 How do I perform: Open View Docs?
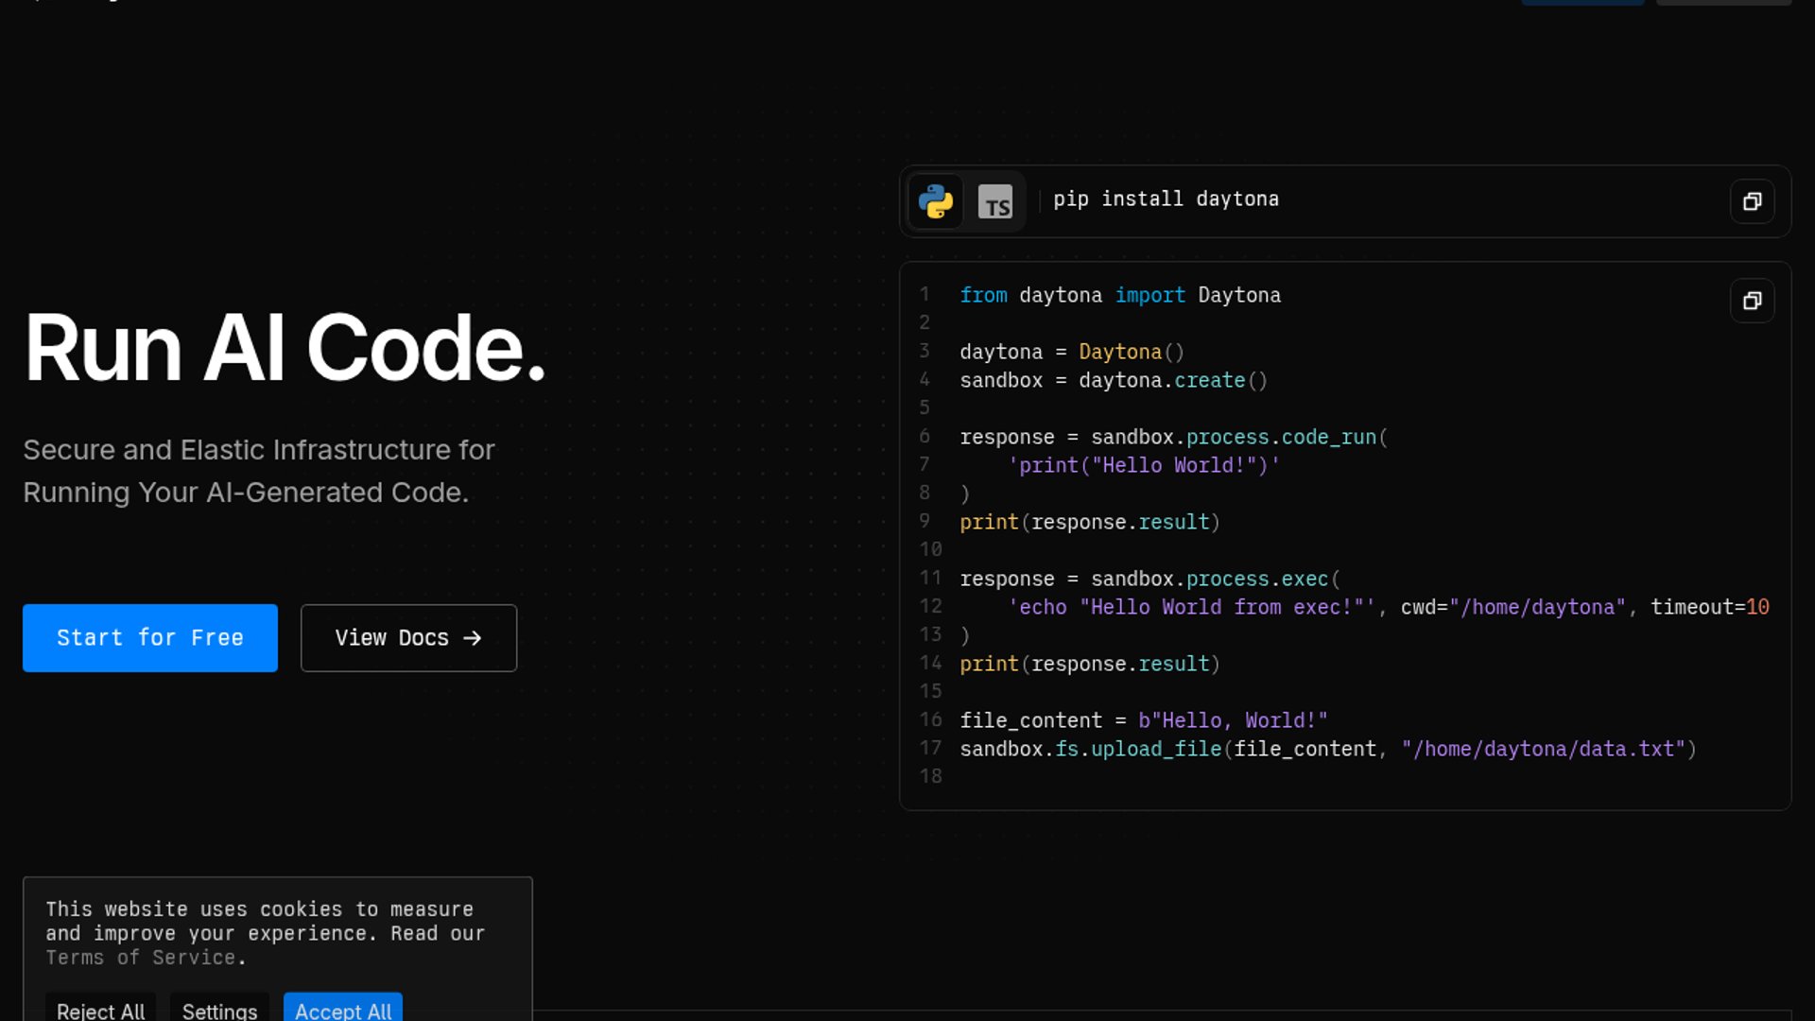point(391,638)
